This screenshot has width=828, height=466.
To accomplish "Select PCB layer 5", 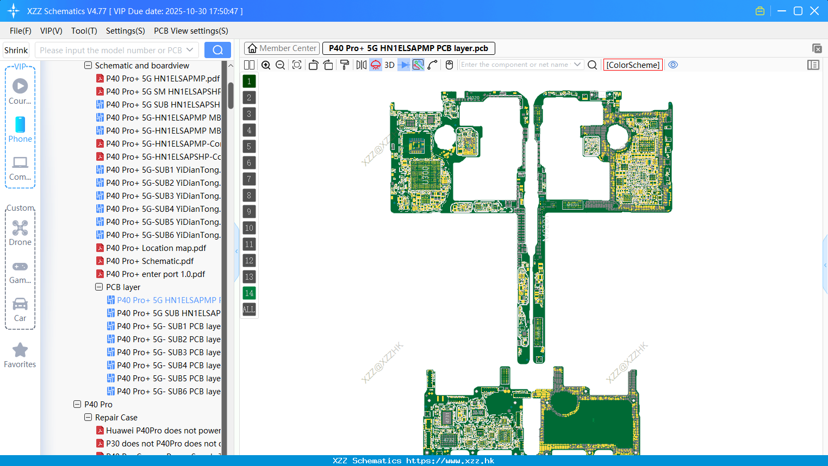I will point(249,147).
